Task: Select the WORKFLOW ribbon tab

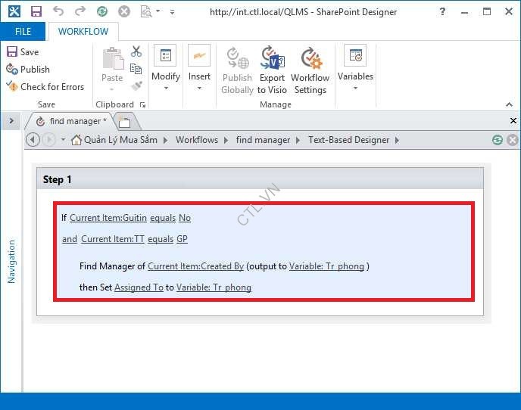Action: (83, 32)
